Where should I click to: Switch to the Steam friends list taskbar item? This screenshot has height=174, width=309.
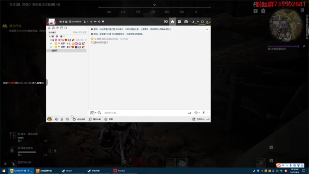[98, 171]
